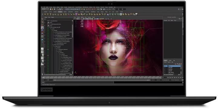218x109 pixels.
Task: Click the animation time slider track
Action: click(x=101, y=78)
